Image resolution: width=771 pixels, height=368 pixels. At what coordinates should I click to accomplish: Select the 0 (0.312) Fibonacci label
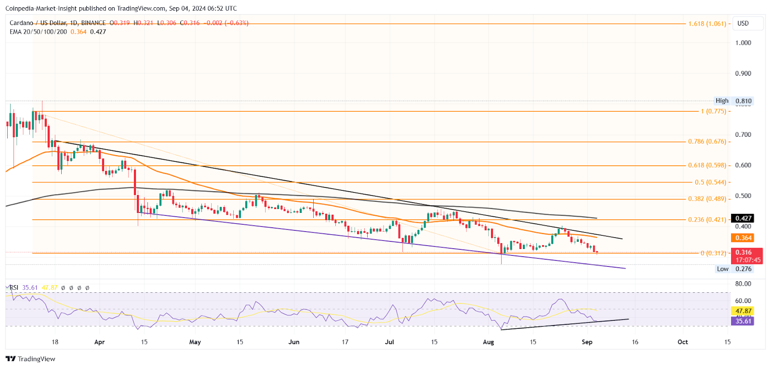coord(713,253)
